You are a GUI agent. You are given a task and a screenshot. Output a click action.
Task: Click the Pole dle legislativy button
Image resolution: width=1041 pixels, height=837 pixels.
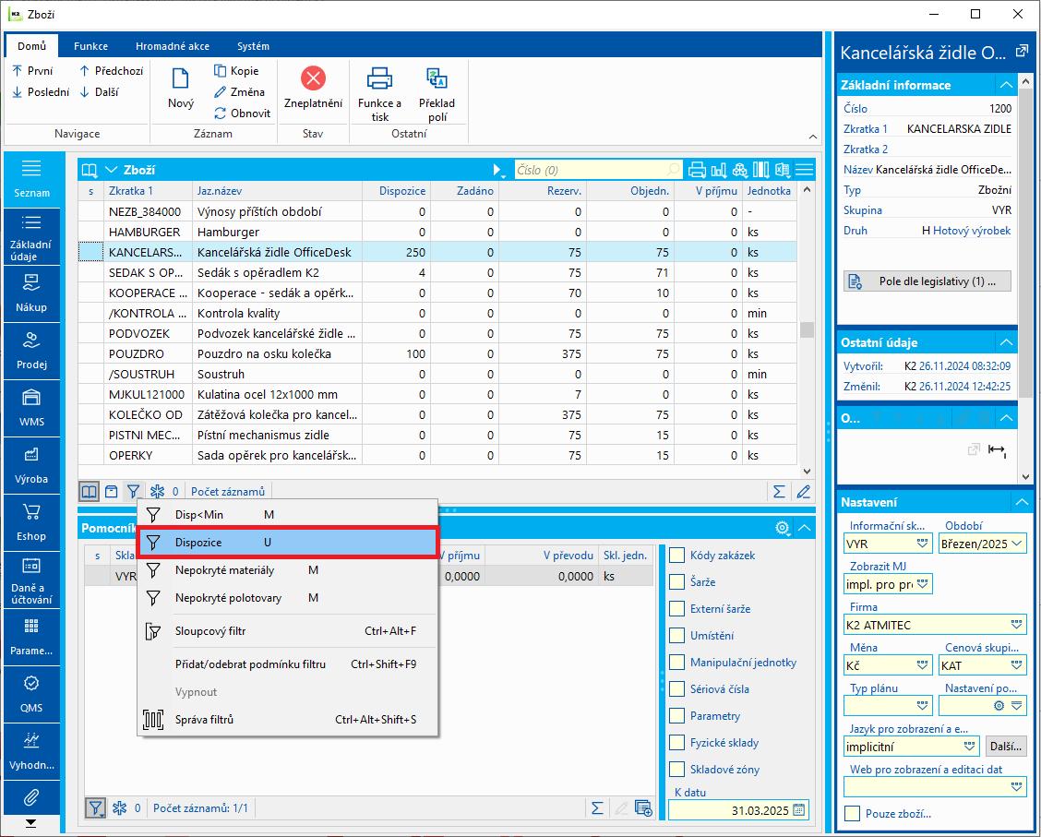[x=927, y=281]
